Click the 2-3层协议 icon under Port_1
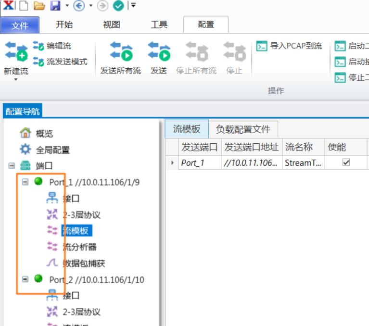Image resolution: width=369 pixels, height=326 pixels. [52, 214]
